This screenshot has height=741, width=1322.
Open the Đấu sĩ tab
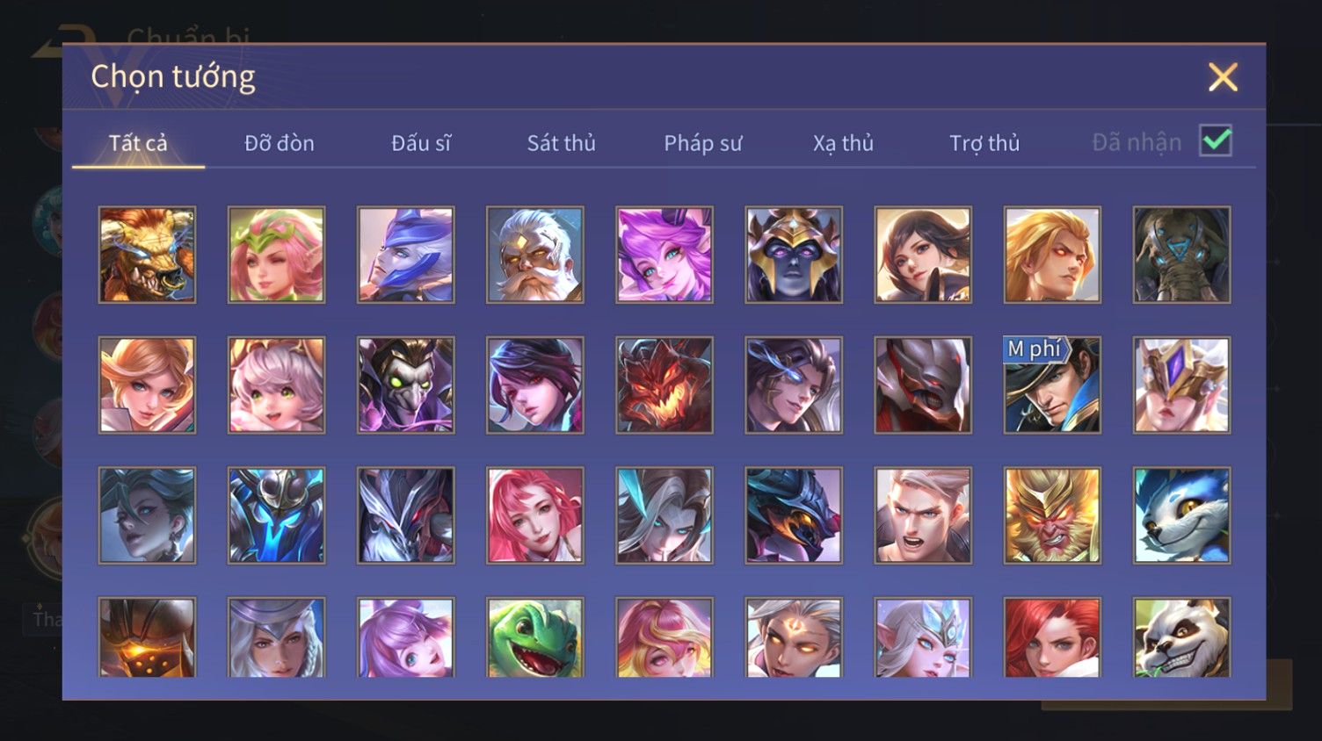[421, 142]
